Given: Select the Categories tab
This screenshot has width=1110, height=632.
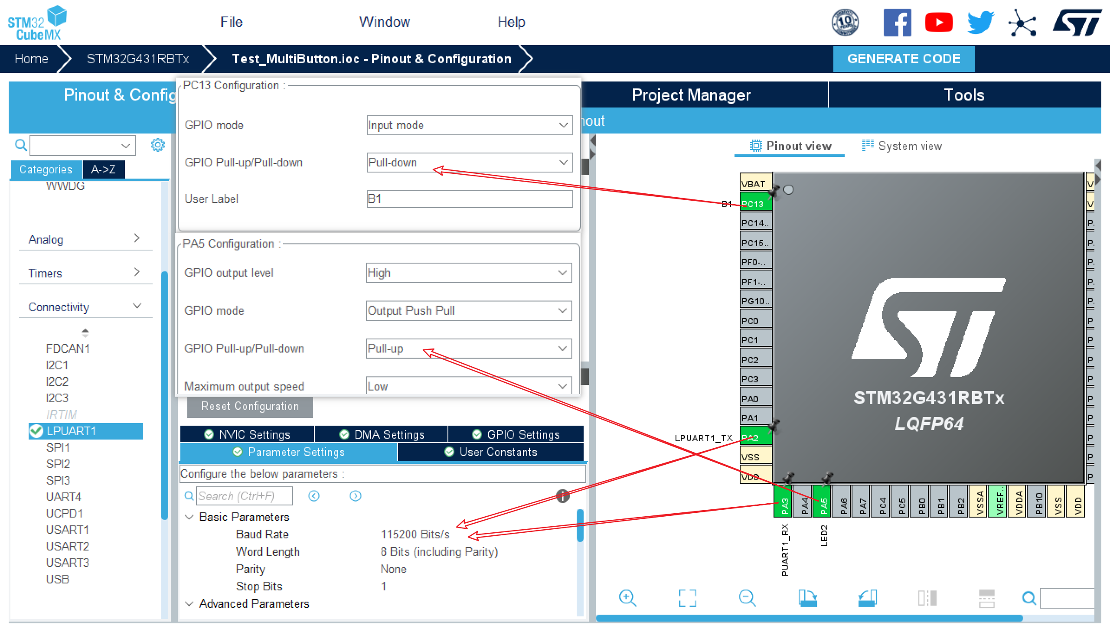Looking at the screenshot, I should pos(46,169).
